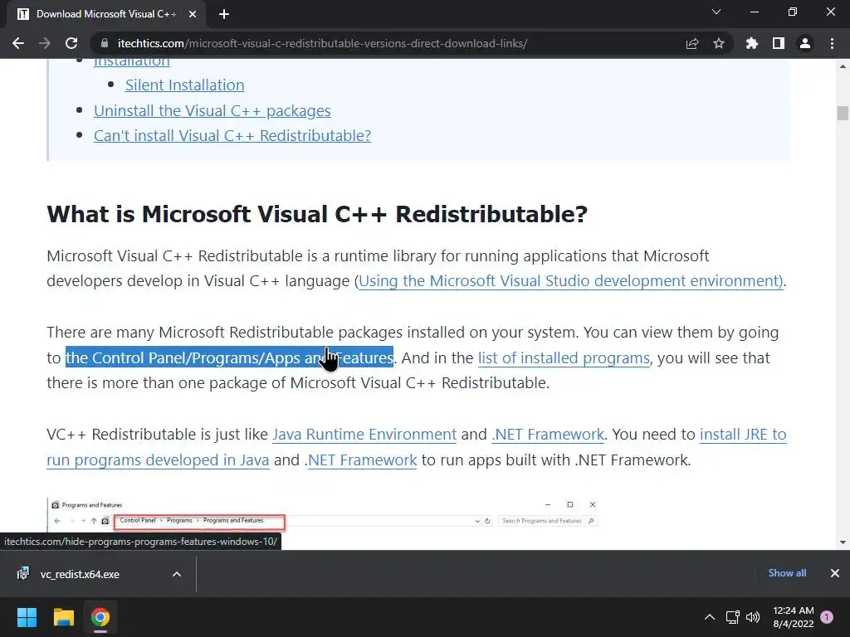Open notification center badge
This screenshot has height=637, width=850.
pos(827,617)
